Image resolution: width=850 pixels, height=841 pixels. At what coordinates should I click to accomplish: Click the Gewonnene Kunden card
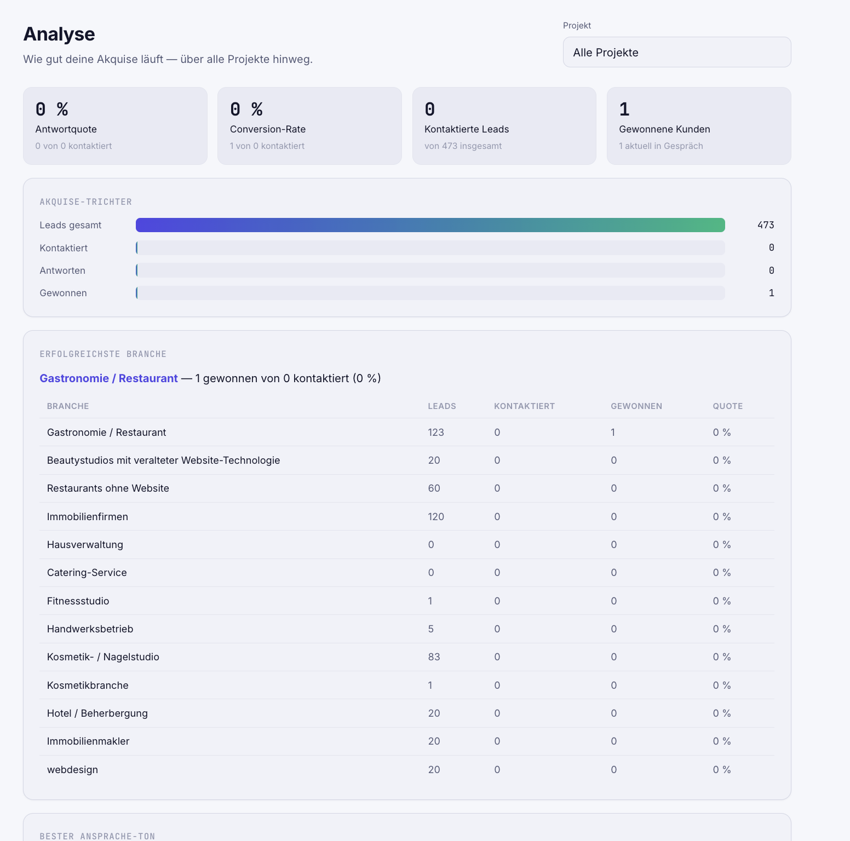click(x=699, y=126)
